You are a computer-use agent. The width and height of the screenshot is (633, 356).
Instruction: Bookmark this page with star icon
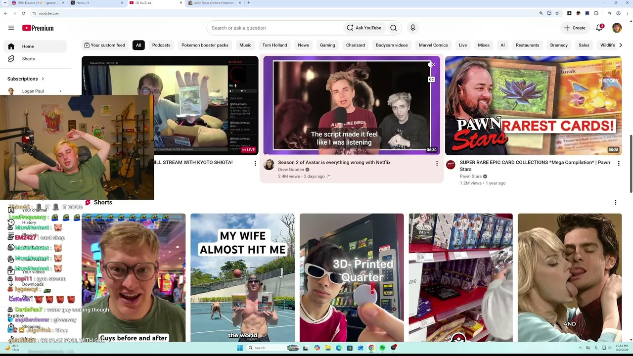557,13
